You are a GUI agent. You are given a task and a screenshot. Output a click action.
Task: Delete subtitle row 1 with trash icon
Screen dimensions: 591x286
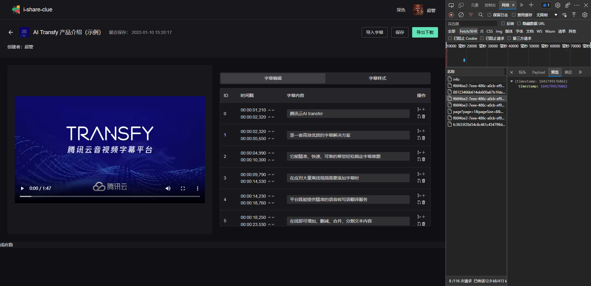[x=424, y=138]
